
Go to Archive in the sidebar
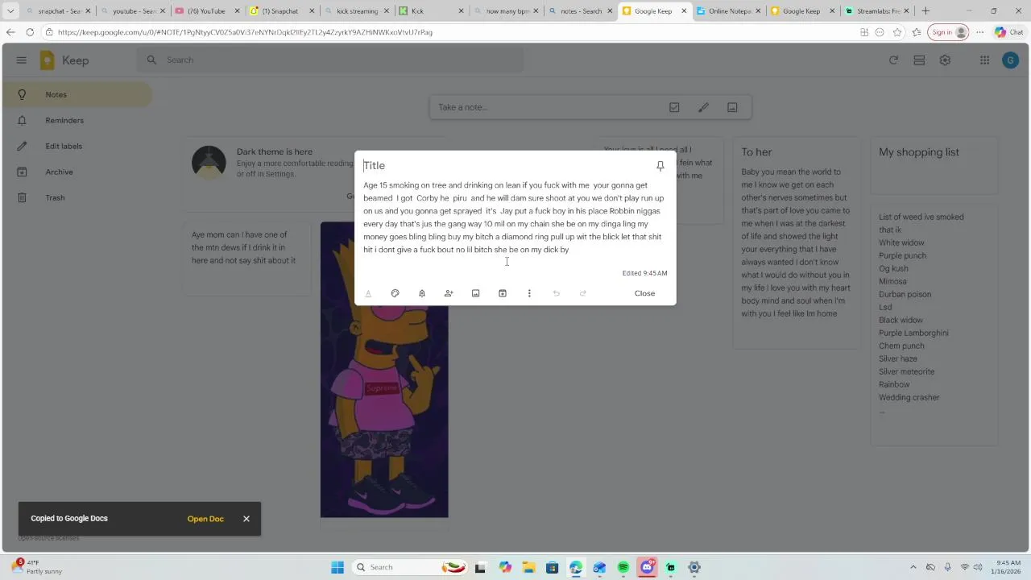[77, 172]
